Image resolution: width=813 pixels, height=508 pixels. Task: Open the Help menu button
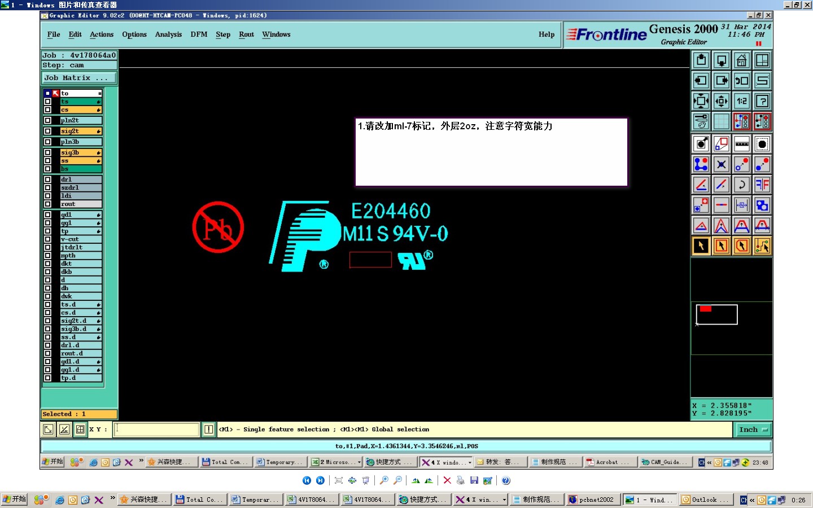(x=547, y=34)
